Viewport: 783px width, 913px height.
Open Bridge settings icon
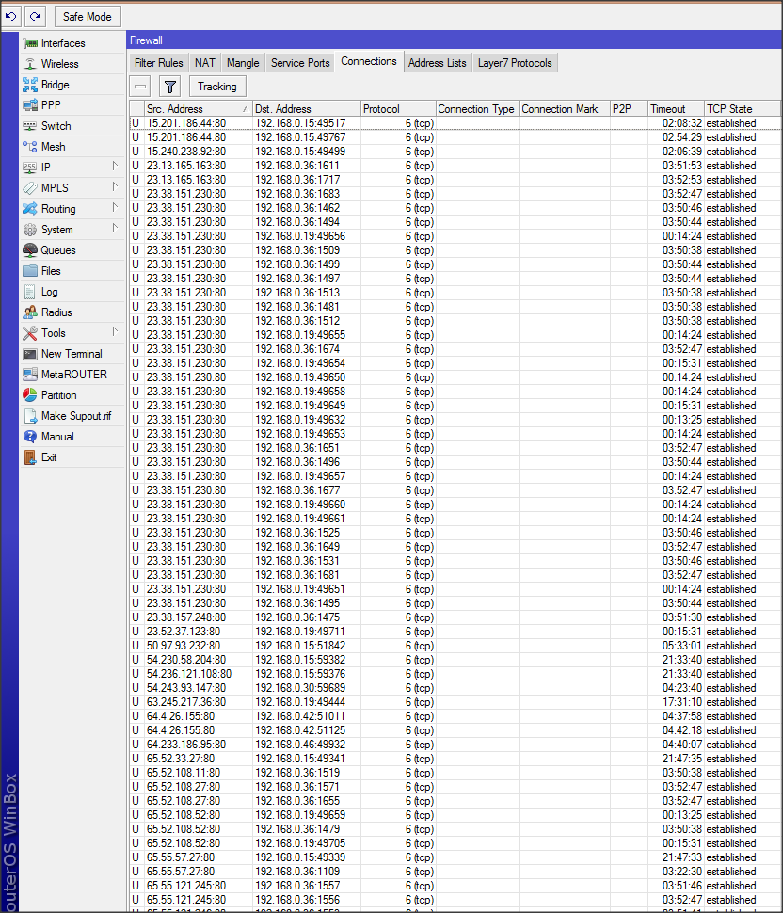[30, 85]
